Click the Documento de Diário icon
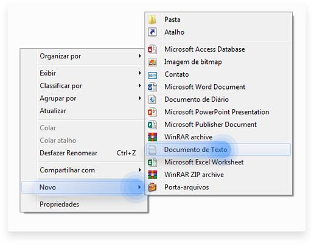Image resolution: width=314 pixels, height=246 pixels. [152, 100]
